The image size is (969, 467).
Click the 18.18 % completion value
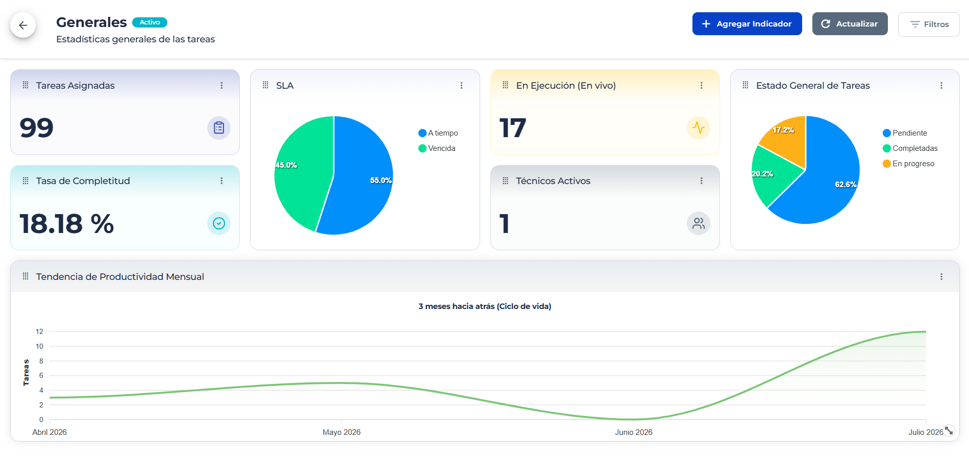[67, 224]
